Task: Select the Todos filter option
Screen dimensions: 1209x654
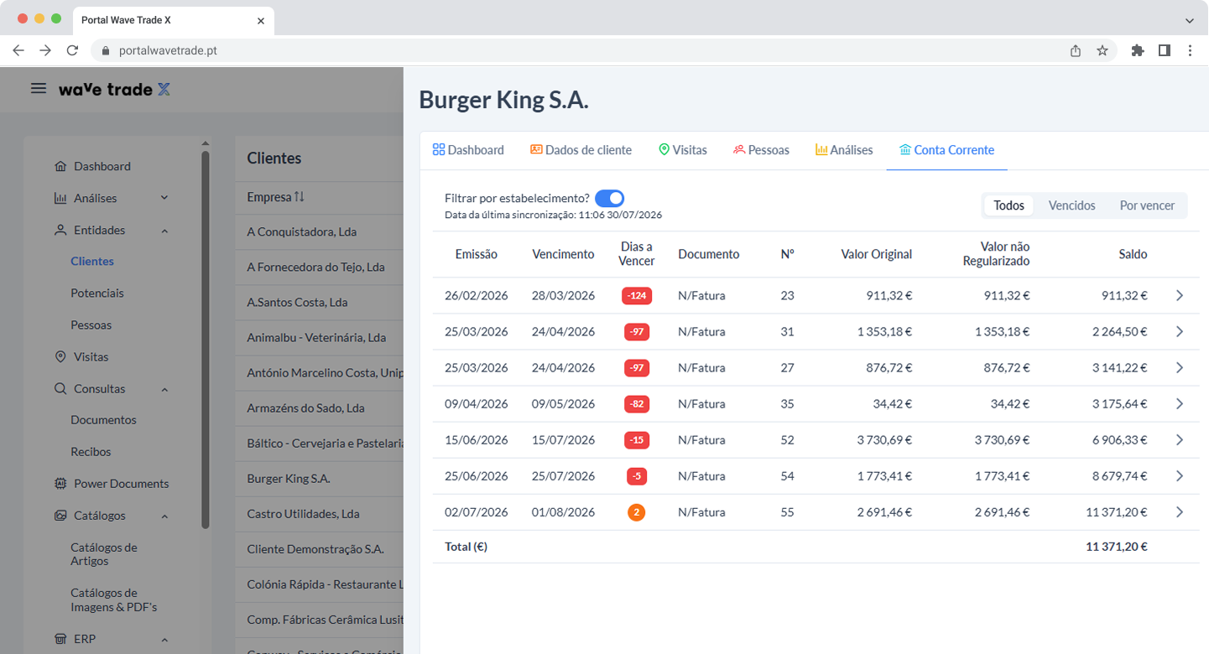Action: pyautogui.click(x=1009, y=205)
